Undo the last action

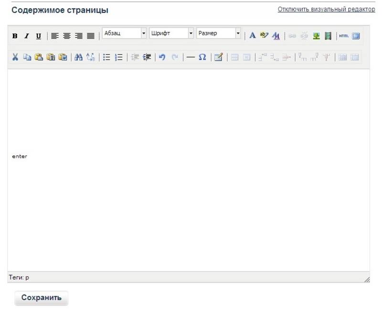click(x=162, y=57)
